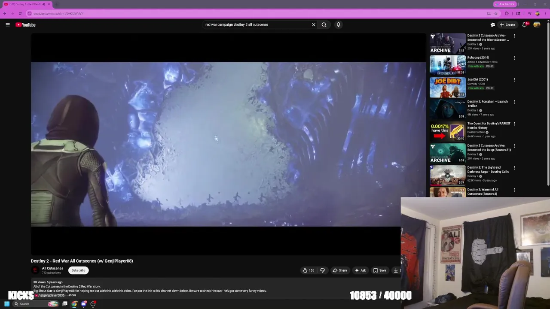Go back with browser back arrow
550x309 pixels.
[x=5, y=13]
